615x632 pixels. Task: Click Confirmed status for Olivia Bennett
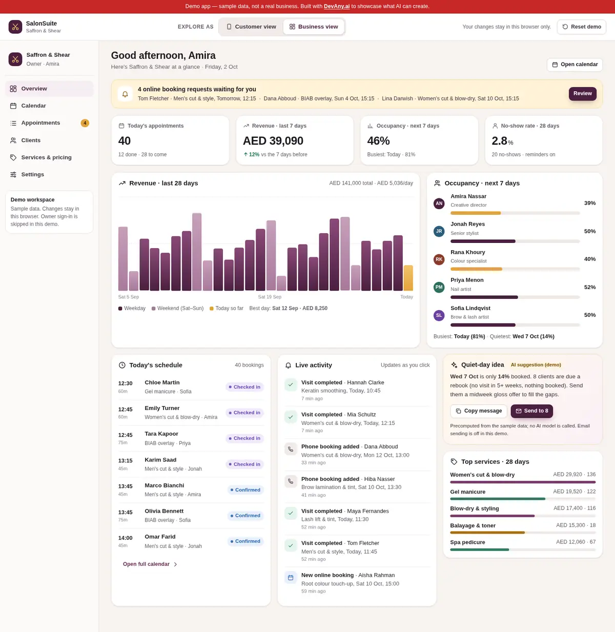[245, 516]
